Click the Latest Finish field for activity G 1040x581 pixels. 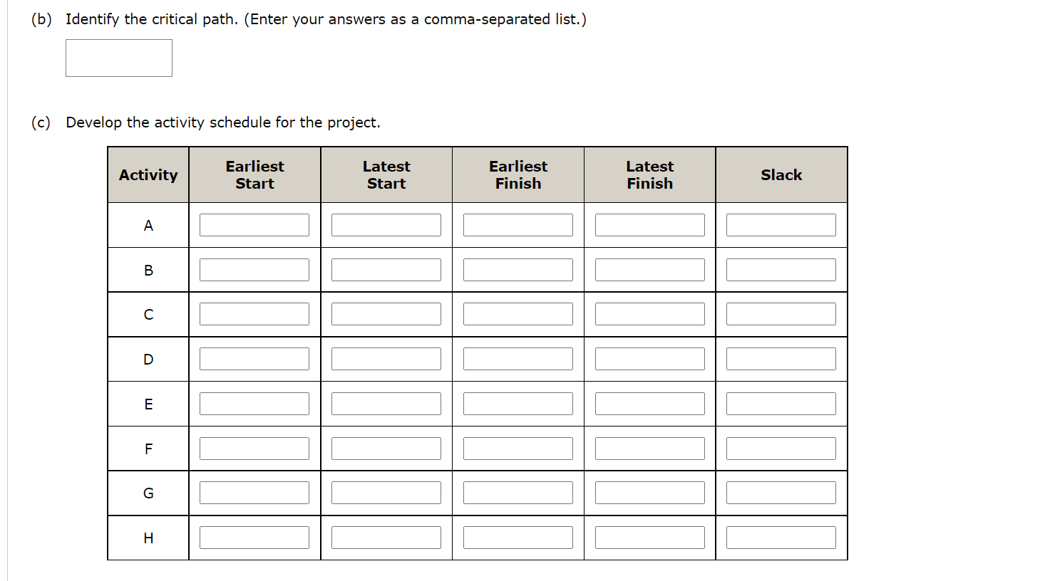click(649, 492)
